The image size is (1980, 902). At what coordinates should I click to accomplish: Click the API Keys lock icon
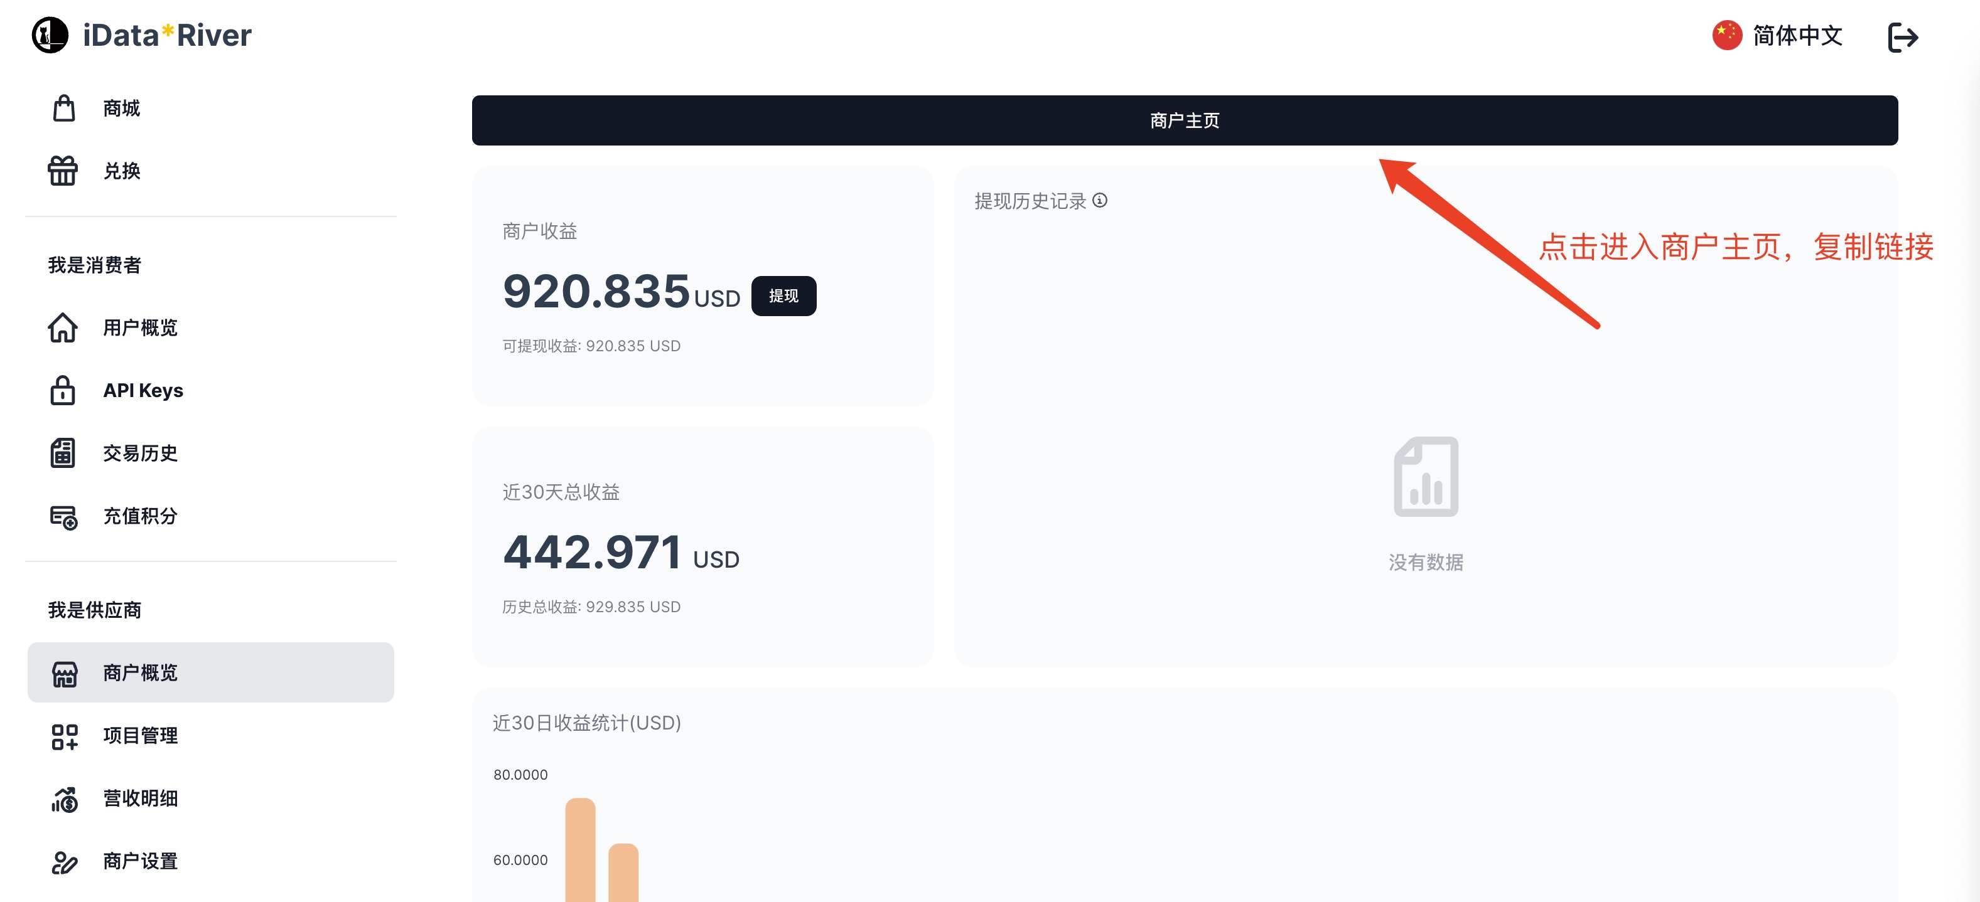click(63, 390)
